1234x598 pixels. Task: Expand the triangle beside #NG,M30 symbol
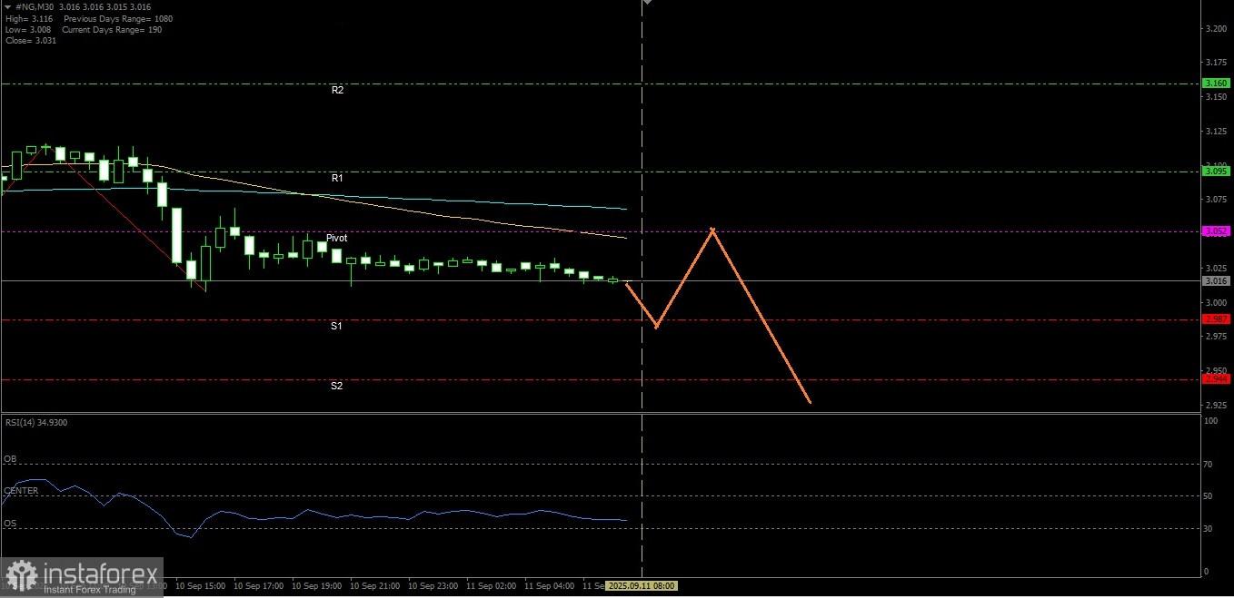[8, 6]
